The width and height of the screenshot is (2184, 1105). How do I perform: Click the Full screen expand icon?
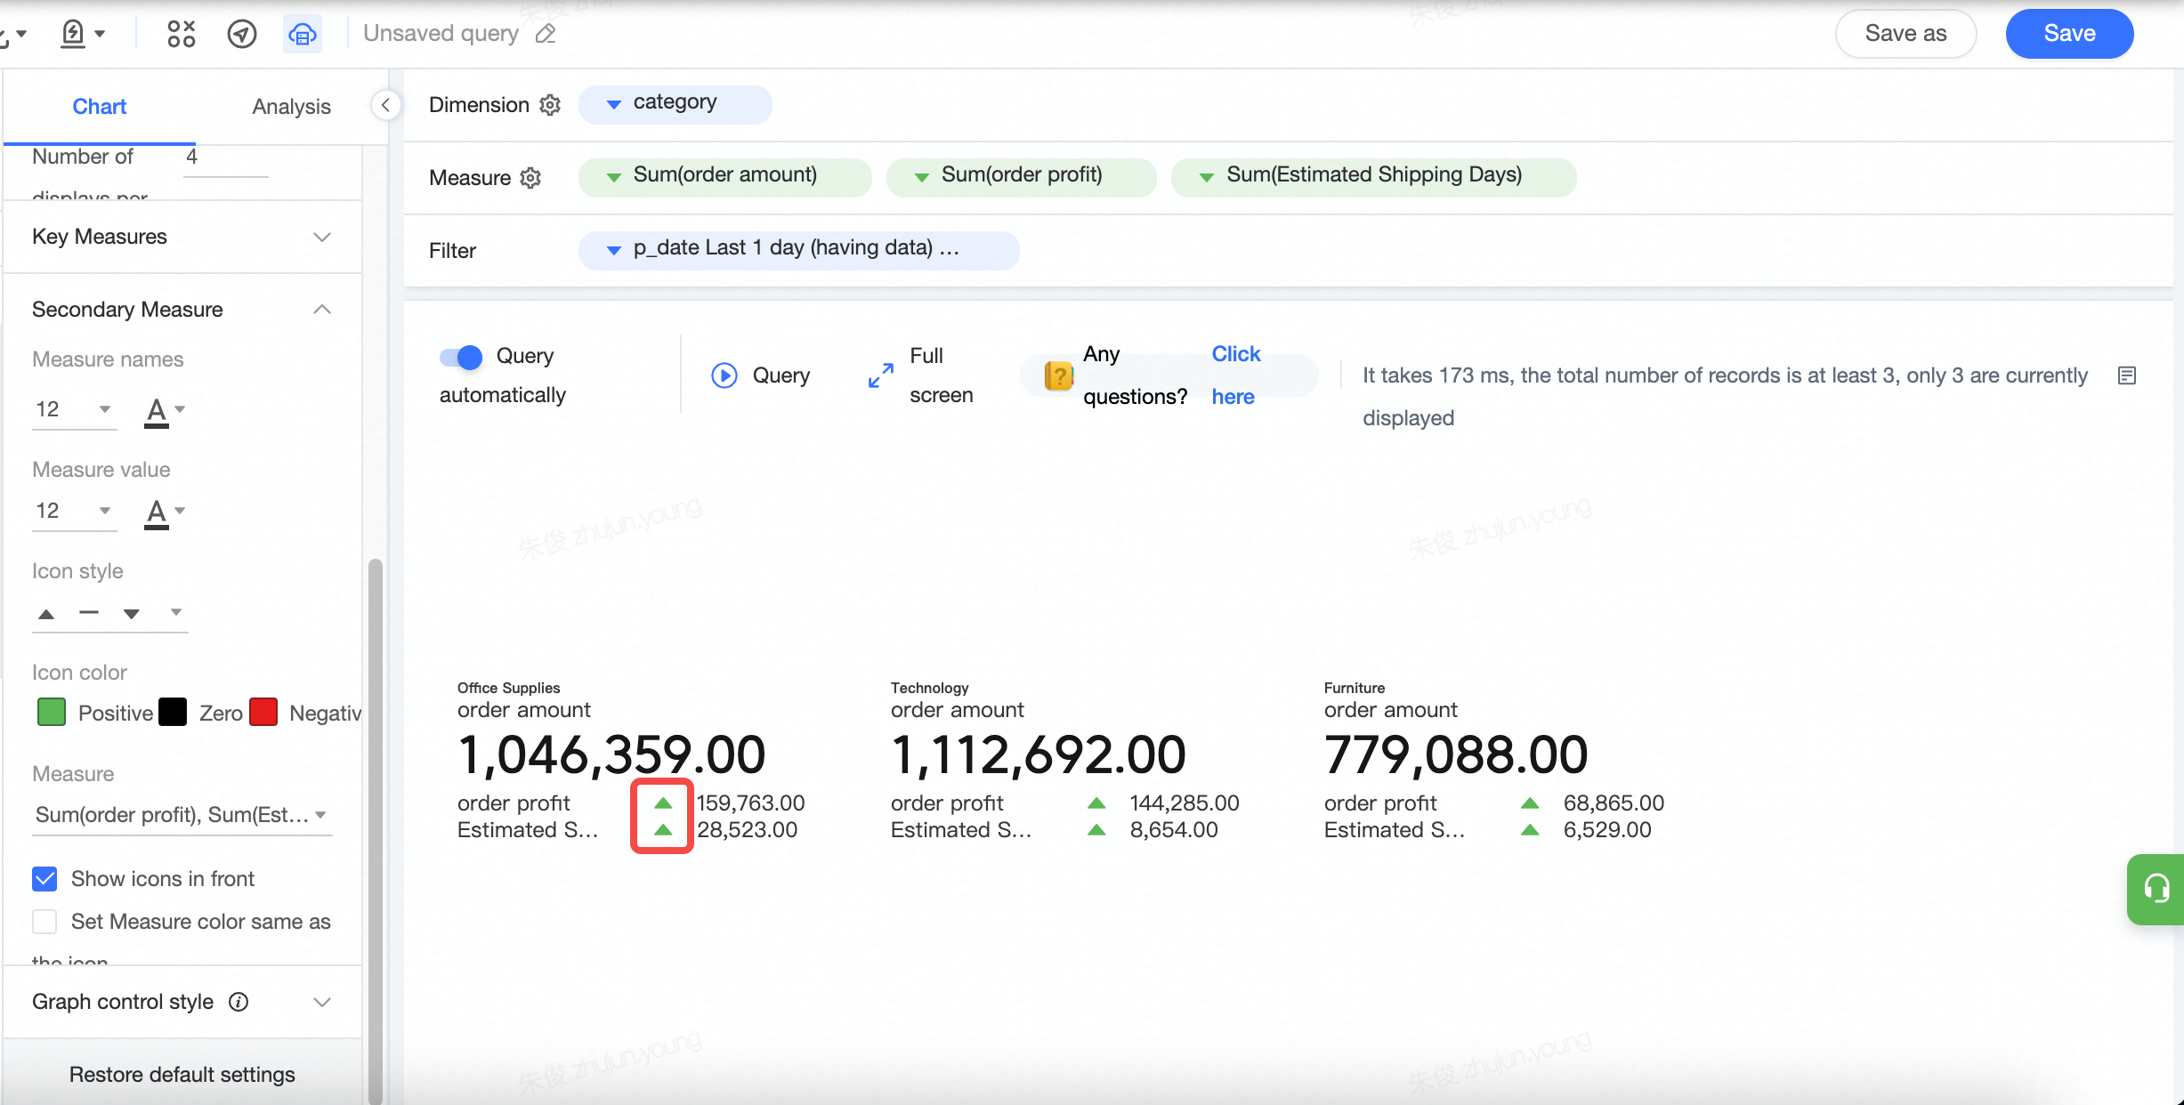tap(880, 375)
